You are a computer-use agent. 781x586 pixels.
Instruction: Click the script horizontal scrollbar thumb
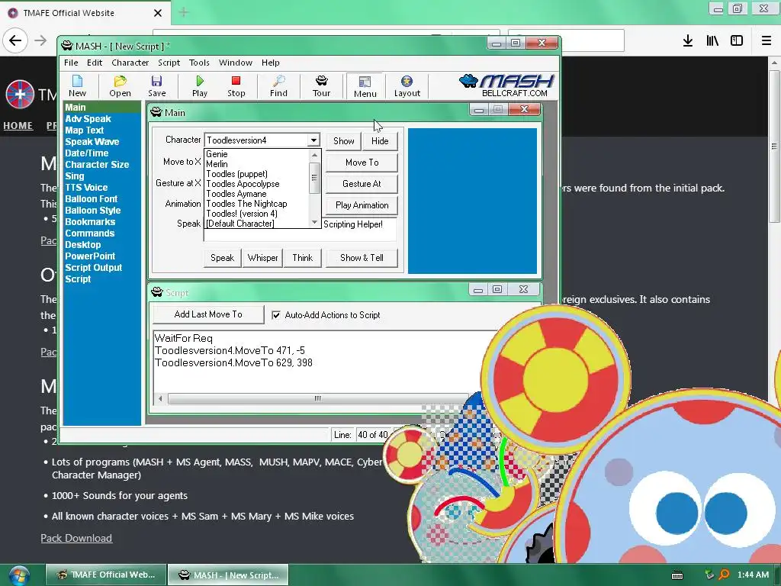(318, 398)
